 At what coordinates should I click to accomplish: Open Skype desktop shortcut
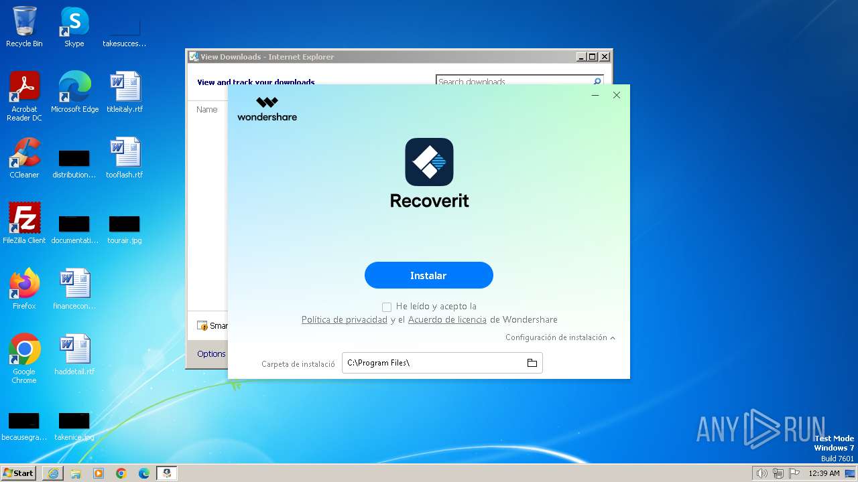pos(74,27)
